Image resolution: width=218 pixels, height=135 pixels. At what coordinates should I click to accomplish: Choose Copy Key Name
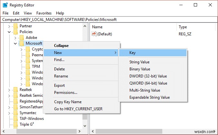[x=68, y=102]
